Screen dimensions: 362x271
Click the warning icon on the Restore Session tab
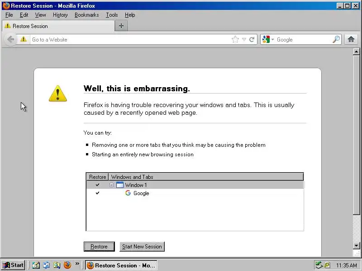tap(8, 26)
